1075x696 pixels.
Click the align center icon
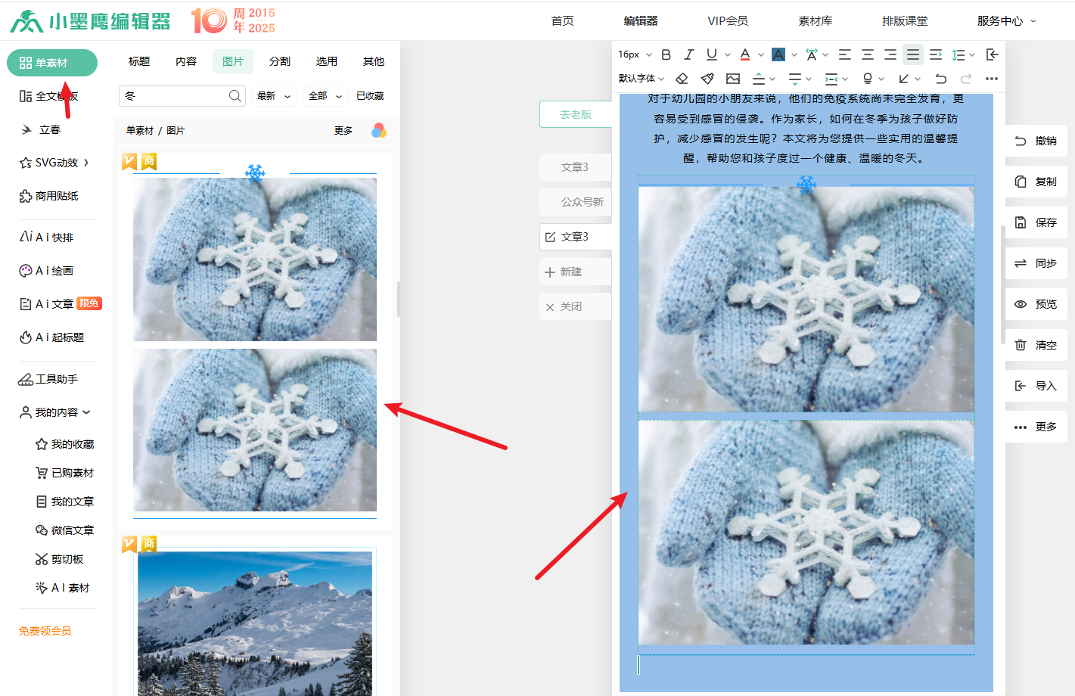868,54
